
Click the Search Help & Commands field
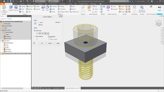pos(119,1)
